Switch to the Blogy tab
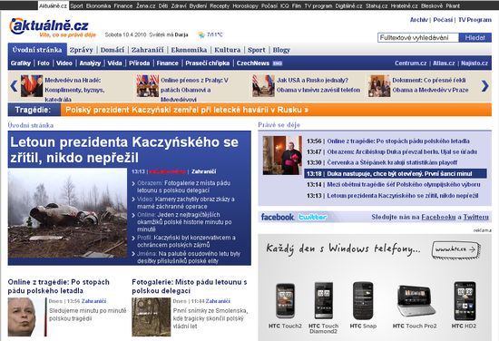Screen dimensions: 499x341 tap(281, 50)
